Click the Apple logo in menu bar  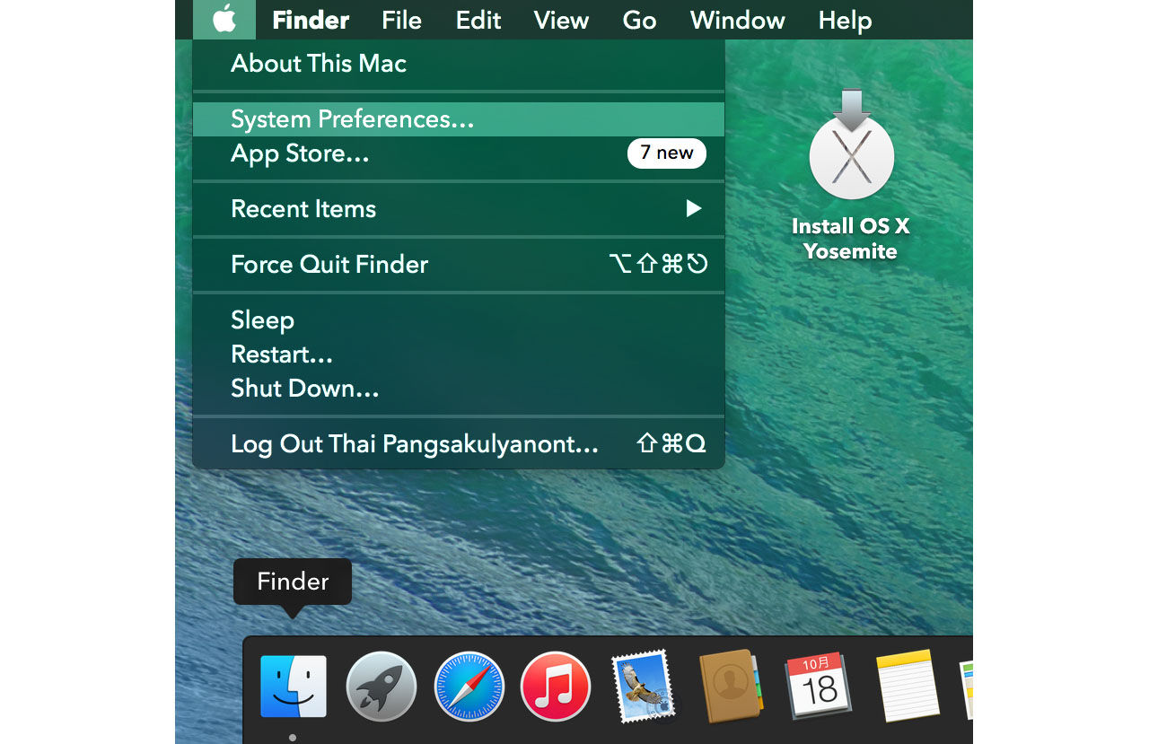tap(224, 19)
